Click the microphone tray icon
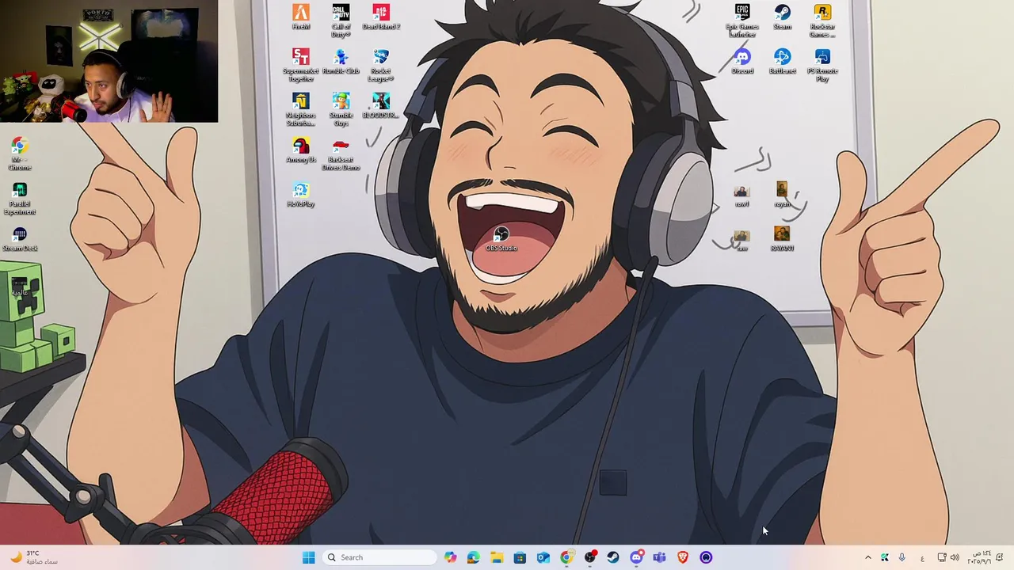Image resolution: width=1014 pixels, height=570 pixels. [902, 557]
